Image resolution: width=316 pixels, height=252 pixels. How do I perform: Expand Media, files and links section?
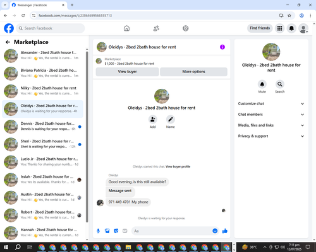point(271,125)
